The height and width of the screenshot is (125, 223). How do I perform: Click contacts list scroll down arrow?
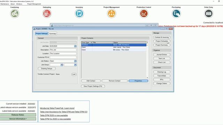click(147, 78)
